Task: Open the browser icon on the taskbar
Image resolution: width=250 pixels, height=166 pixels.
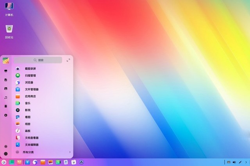Action: 35,162
